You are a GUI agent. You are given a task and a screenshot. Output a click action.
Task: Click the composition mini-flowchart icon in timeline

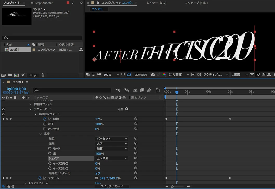[118, 90]
